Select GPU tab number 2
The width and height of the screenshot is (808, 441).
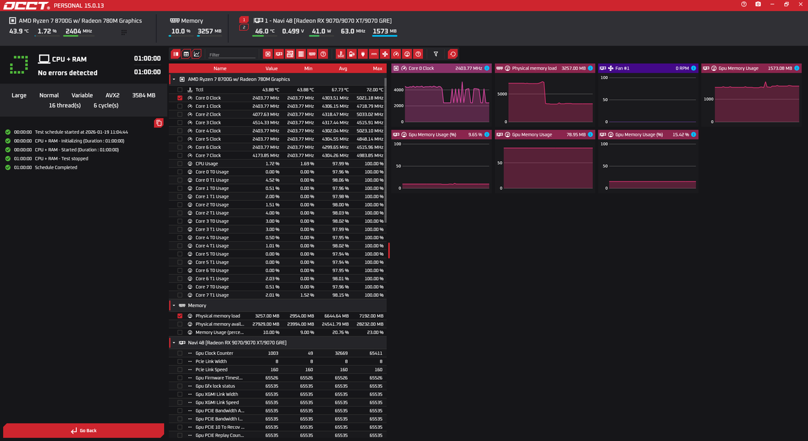(244, 27)
